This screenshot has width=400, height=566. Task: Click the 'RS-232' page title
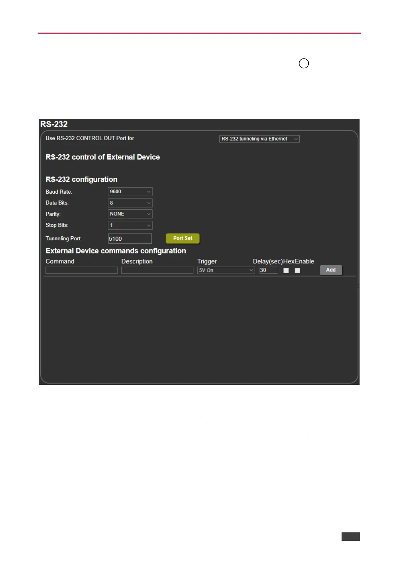click(x=54, y=124)
